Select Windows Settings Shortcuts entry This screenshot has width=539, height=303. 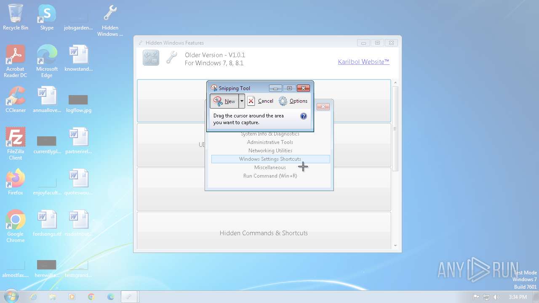270,159
